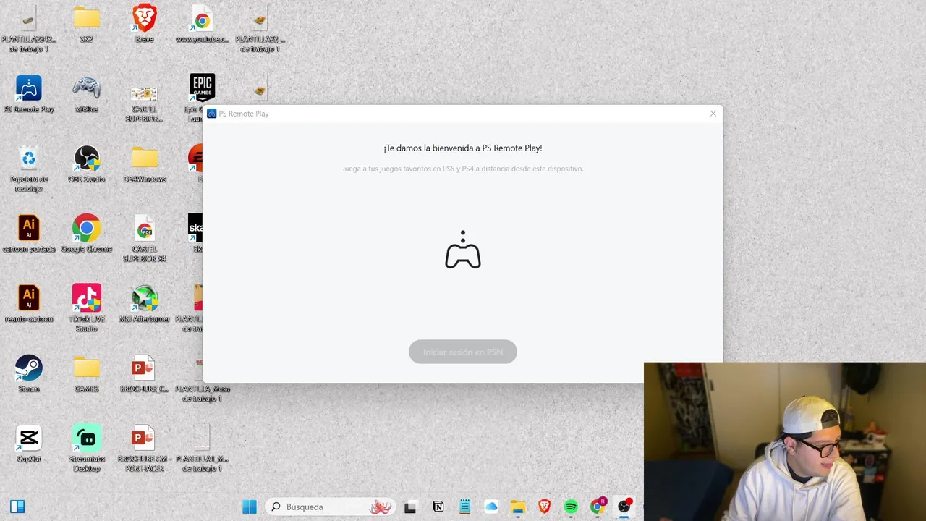Open Brave from the taskbar
The image size is (926, 521).
(544, 507)
